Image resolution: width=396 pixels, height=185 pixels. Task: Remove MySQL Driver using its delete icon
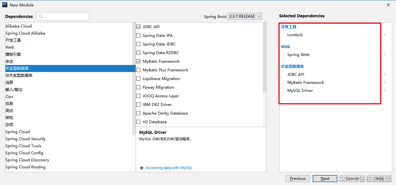[384, 90]
